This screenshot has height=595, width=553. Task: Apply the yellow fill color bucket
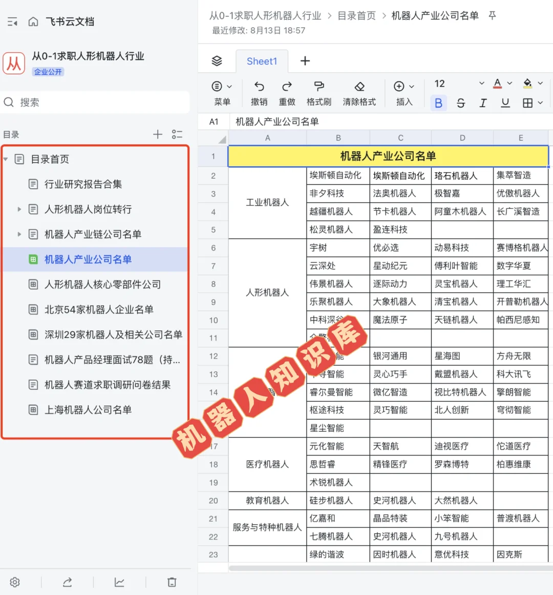tap(527, 84)
